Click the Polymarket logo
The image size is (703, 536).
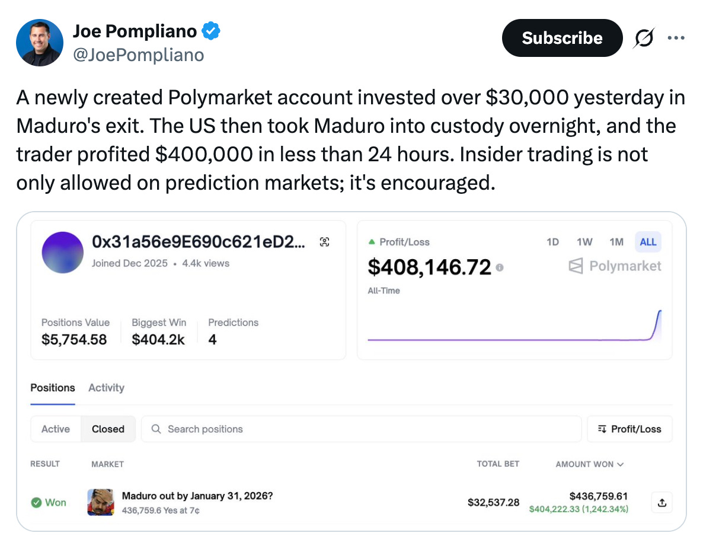click(615, 266)
